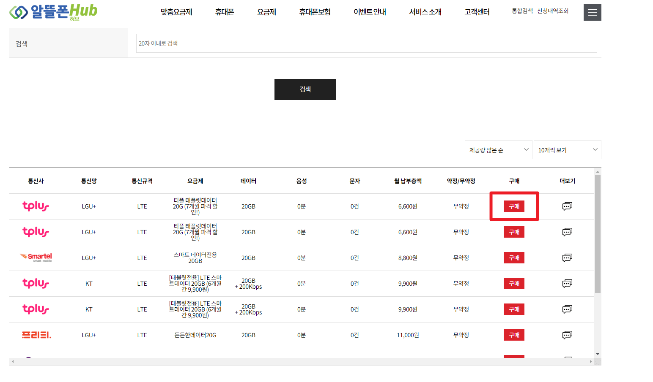
Task: Click 구매 for 든든한데이터20G plan
Action: click(514, 335)
